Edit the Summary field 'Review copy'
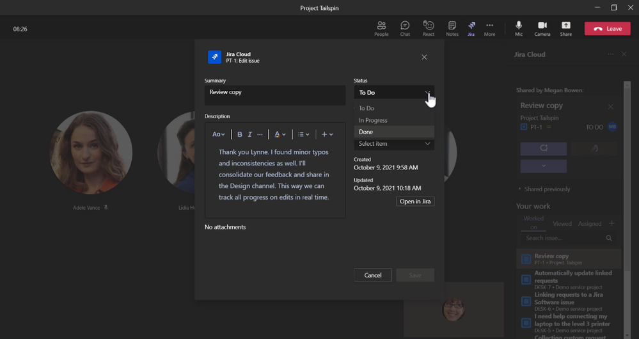Image resolution: width=639 pixels, height=339 pixels. (x=275, y=95)
